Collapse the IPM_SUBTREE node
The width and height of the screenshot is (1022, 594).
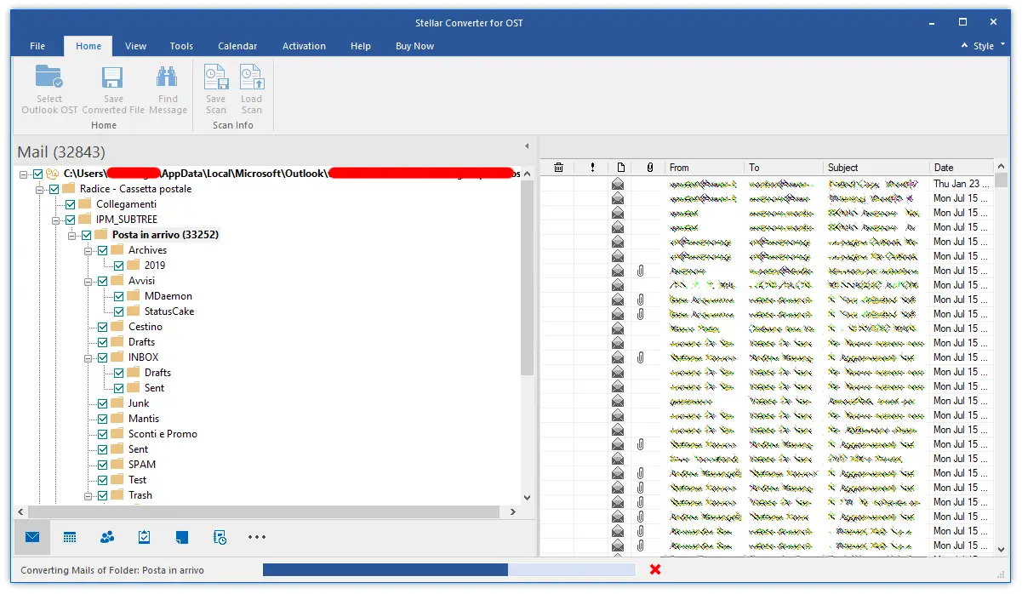coord(56,220)
